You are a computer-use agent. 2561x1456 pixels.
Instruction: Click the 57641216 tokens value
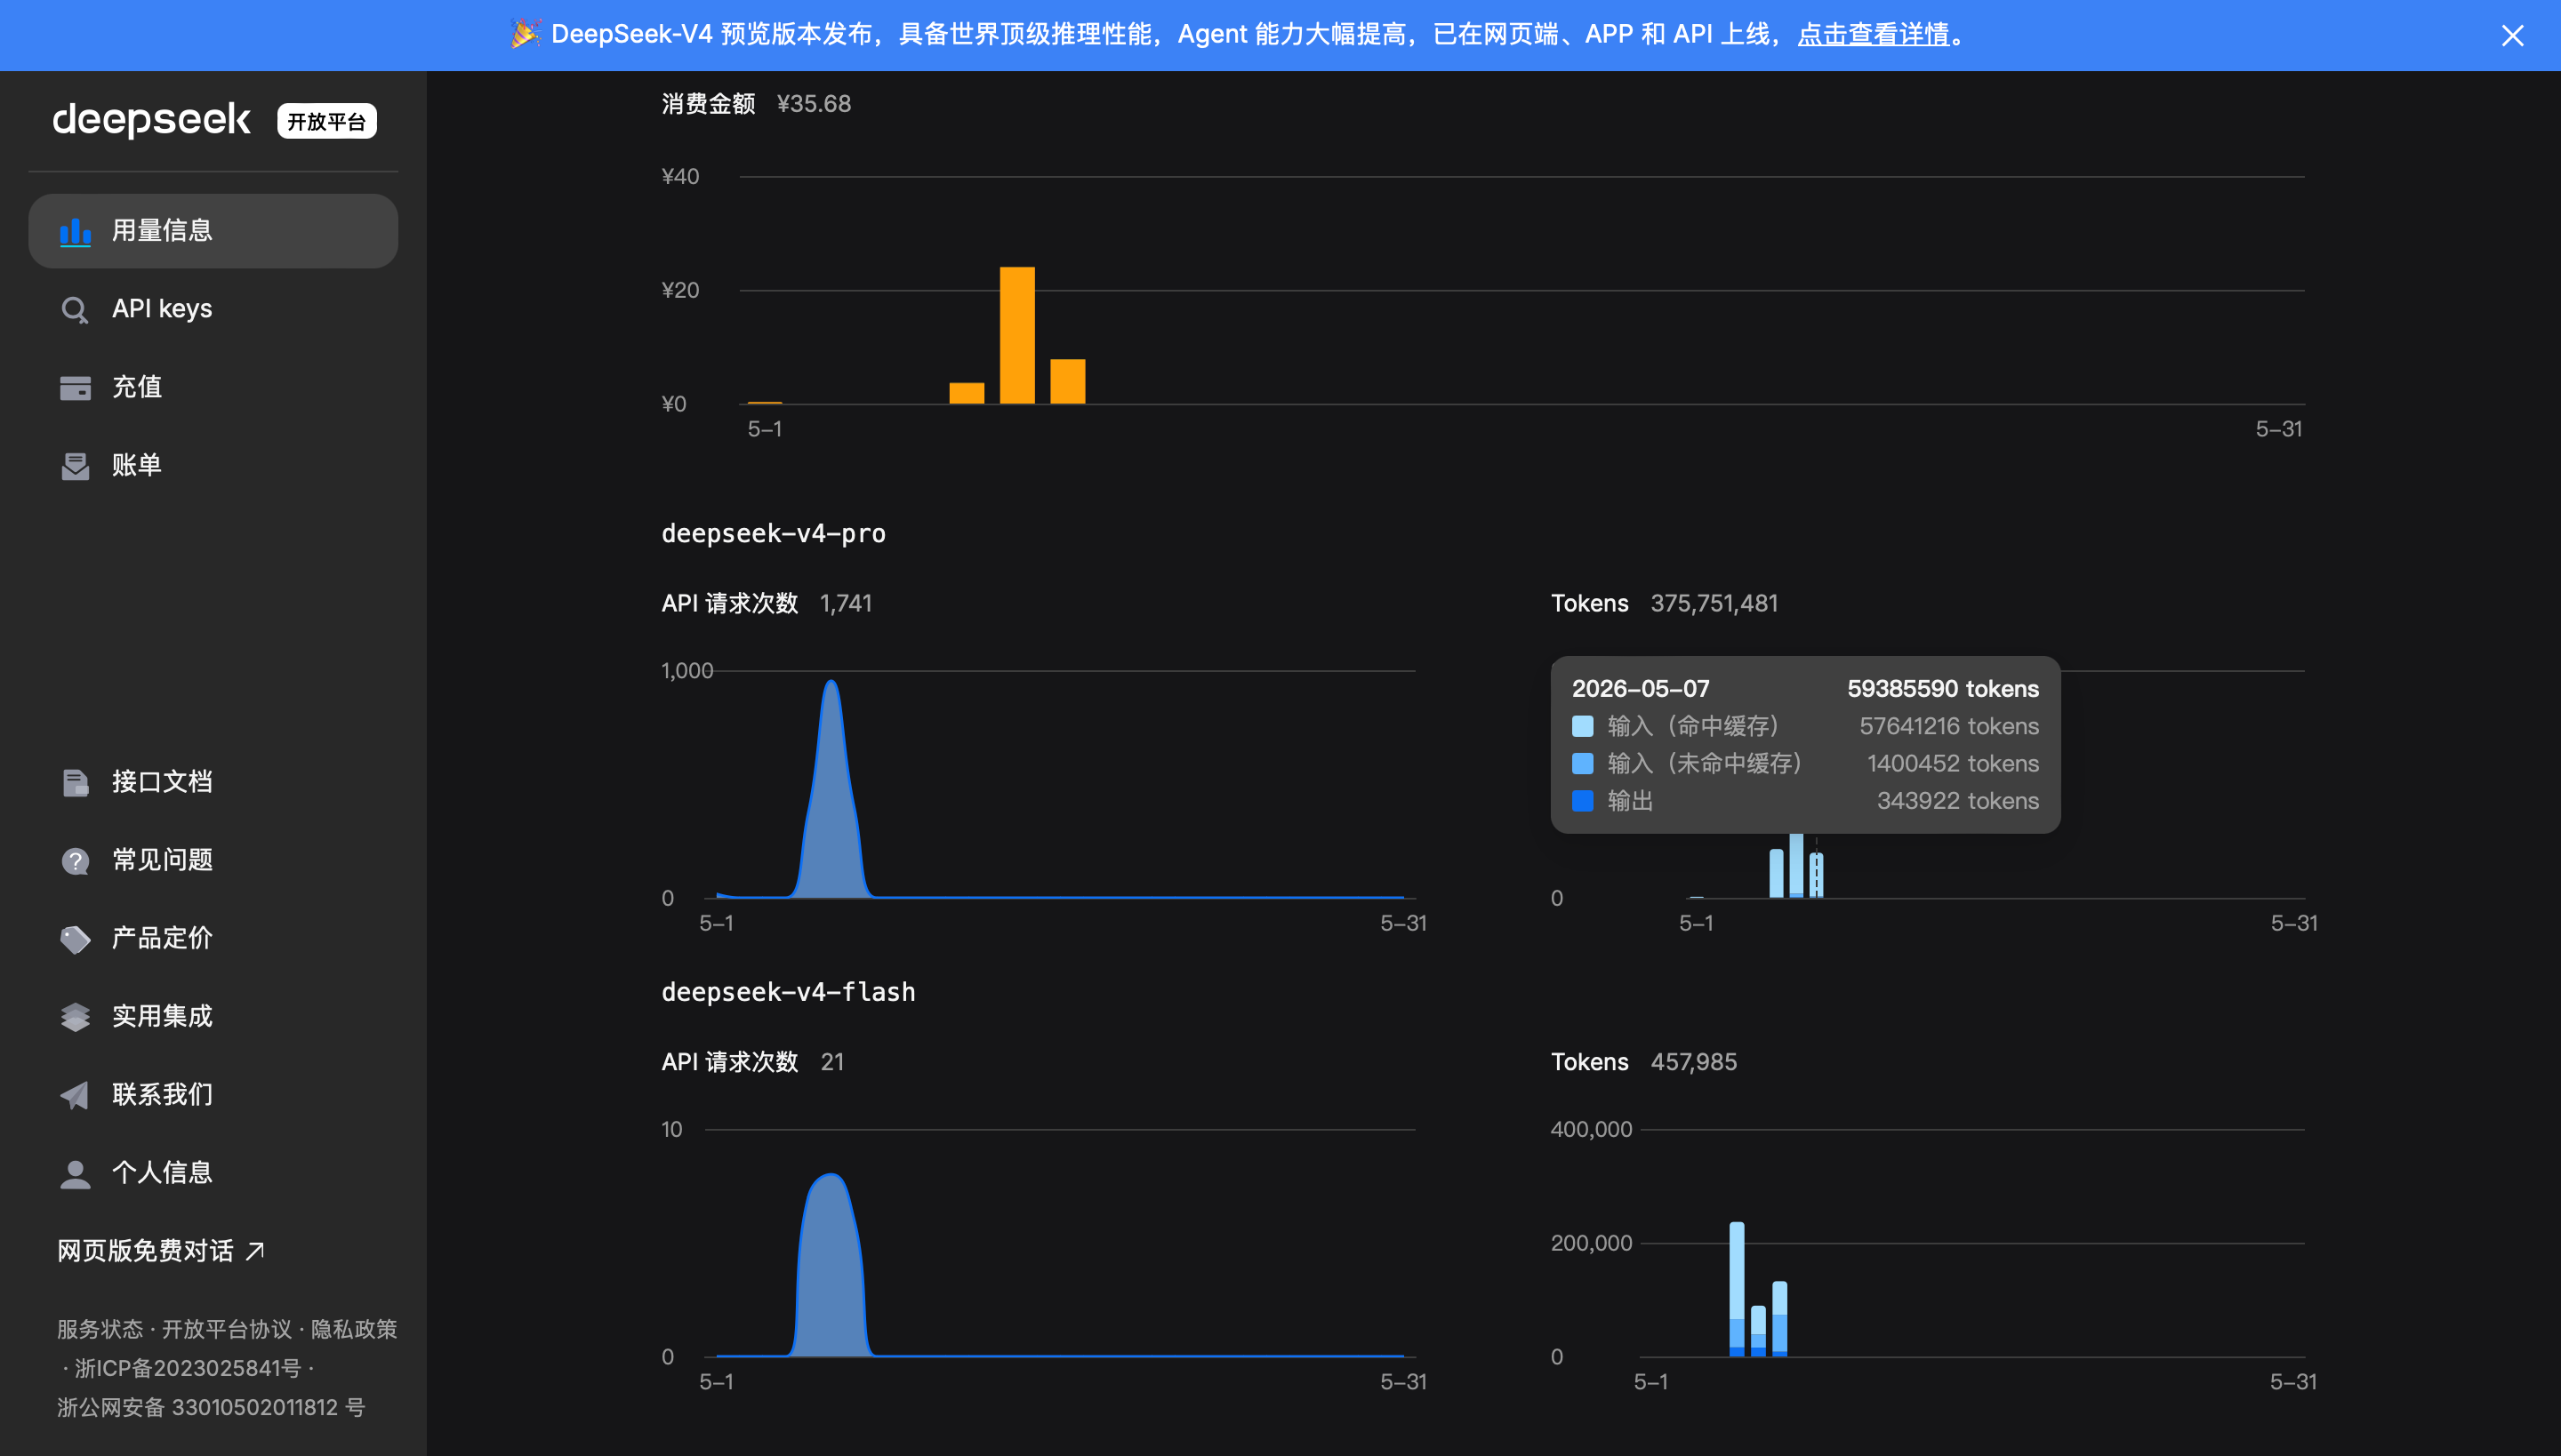point(1949,726)
